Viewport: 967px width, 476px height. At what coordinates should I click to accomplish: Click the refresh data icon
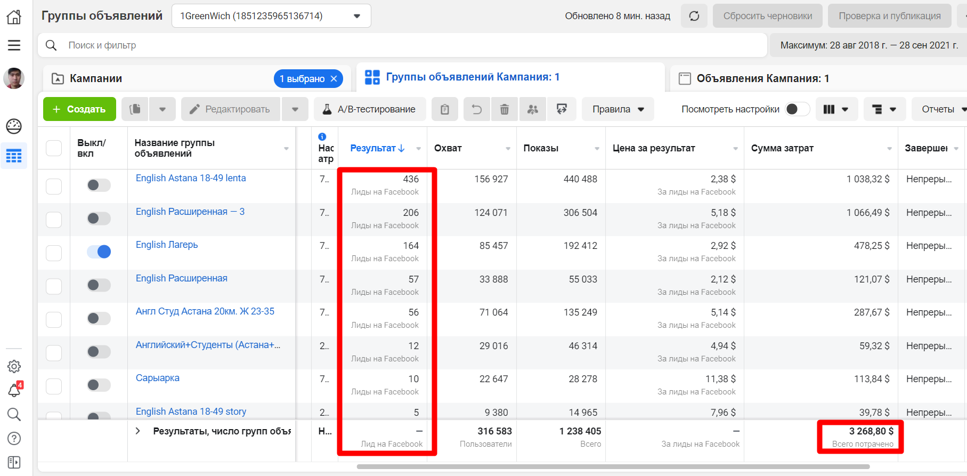click(694, 16)
